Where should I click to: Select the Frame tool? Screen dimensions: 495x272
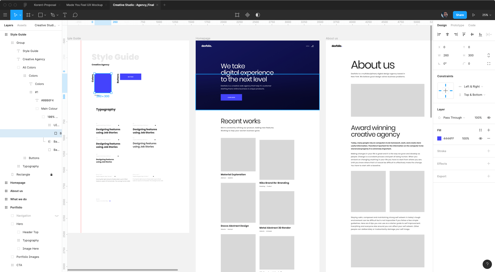click(x=28, y=15)
